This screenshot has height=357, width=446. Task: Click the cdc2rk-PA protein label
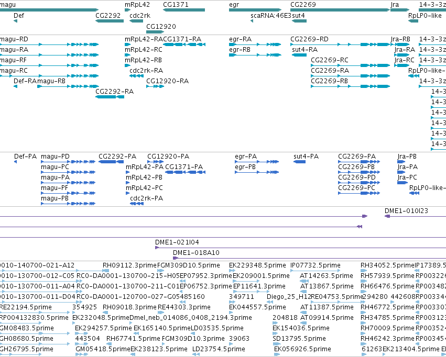tap(147, 198)
